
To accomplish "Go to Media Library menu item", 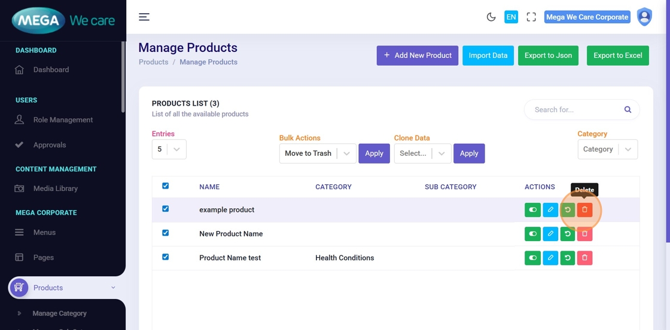I will (x=55, y=189).
